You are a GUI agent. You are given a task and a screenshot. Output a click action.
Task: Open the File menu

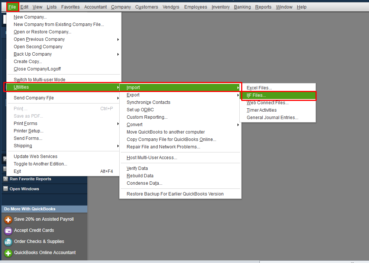point(12,7)
